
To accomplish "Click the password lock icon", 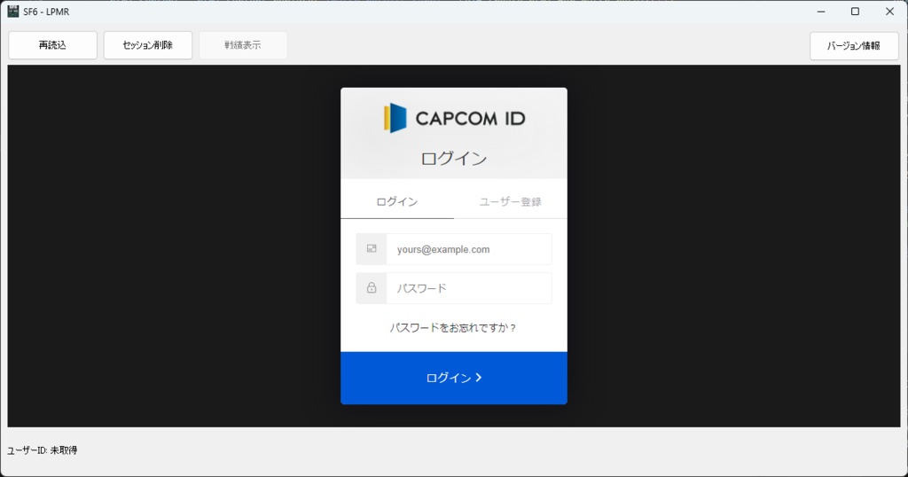I will point(372,287).
